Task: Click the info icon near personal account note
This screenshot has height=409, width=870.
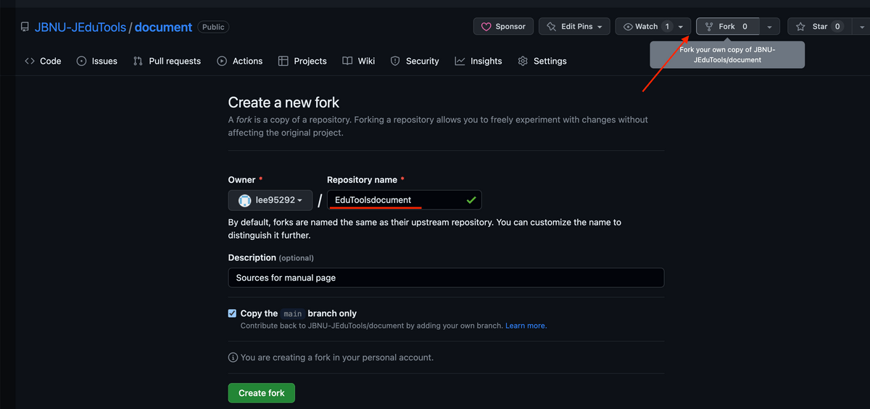Action: 233,358
